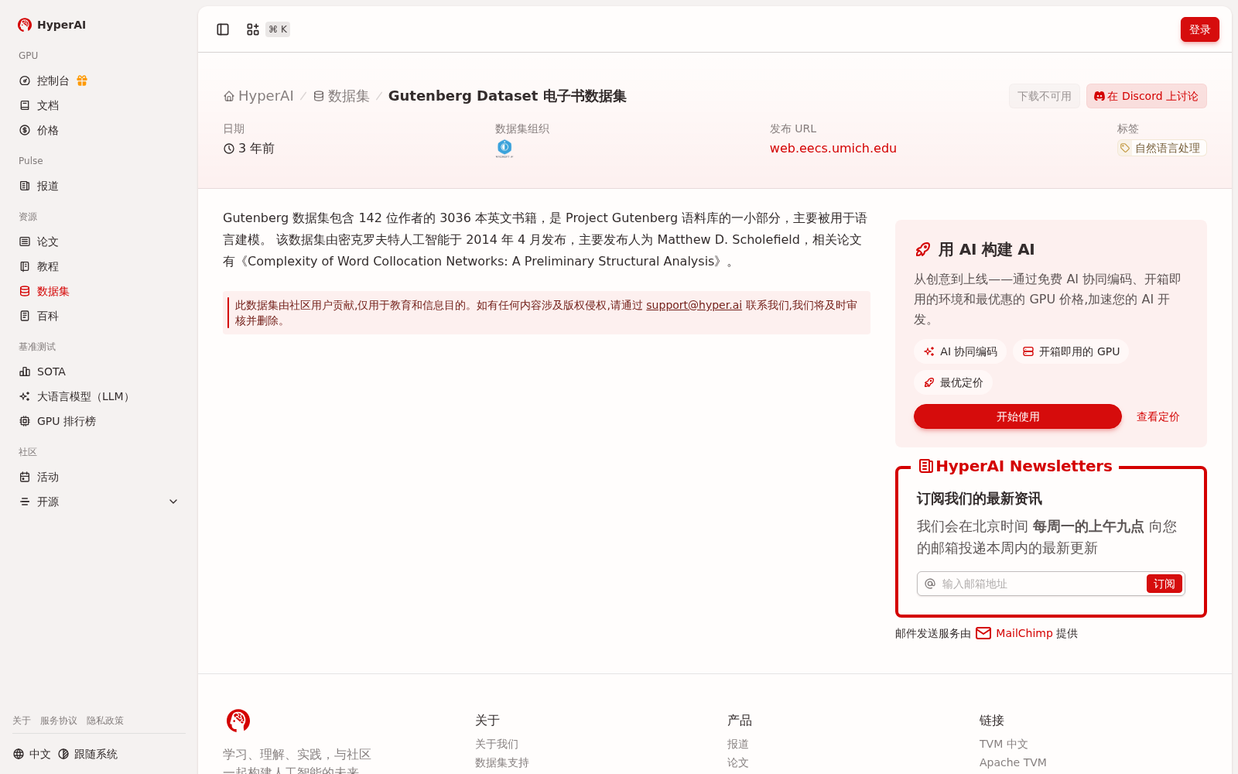Open the command search ⌘K icon
The image size is (1238, 774).
[x=253, y=29]
